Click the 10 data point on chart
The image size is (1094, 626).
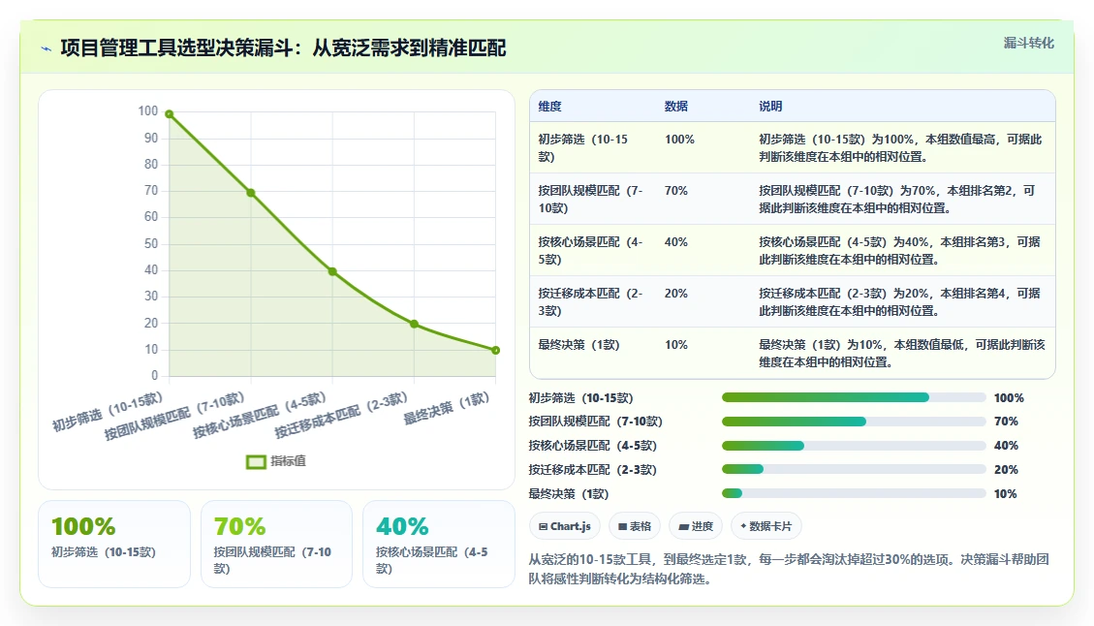[495, 351]
